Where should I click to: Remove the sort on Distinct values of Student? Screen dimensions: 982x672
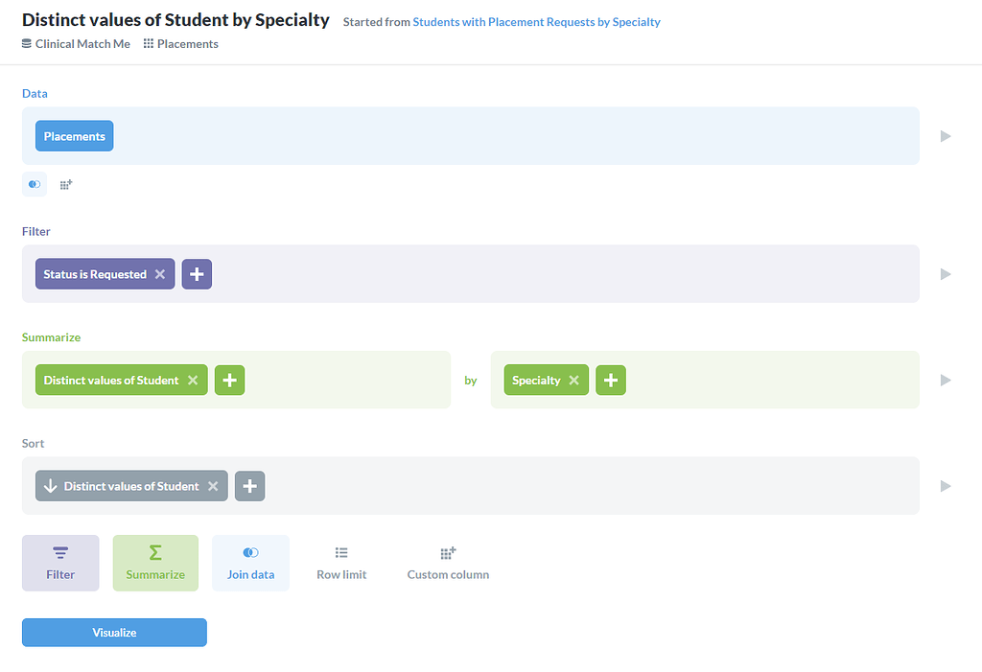point(213,486)
